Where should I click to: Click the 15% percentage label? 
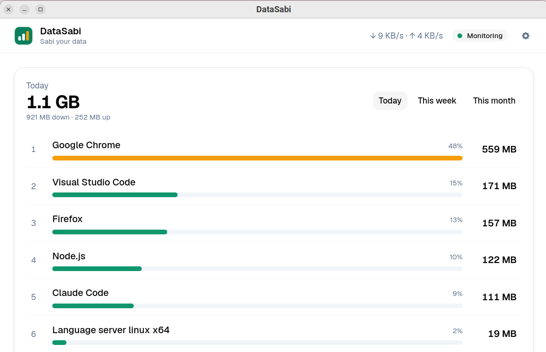[x=456, y=184]
